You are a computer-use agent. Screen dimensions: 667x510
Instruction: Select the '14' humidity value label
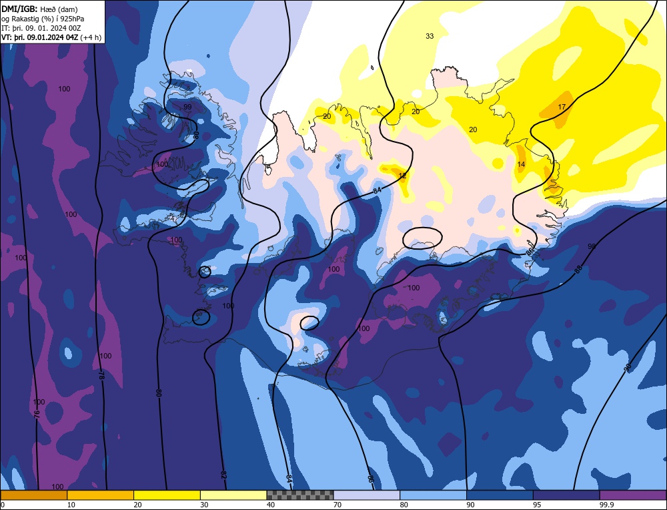521,164
